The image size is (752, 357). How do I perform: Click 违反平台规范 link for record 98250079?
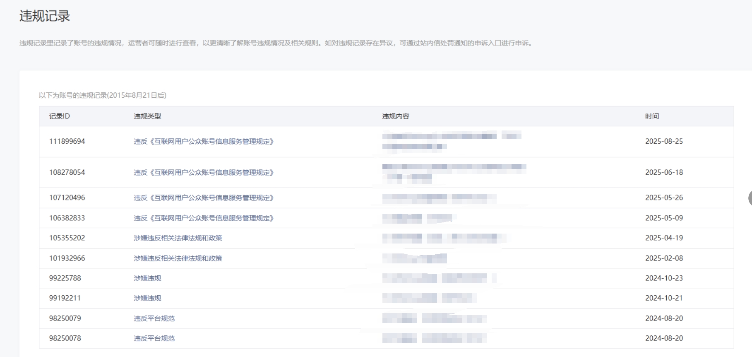[154, 318]
